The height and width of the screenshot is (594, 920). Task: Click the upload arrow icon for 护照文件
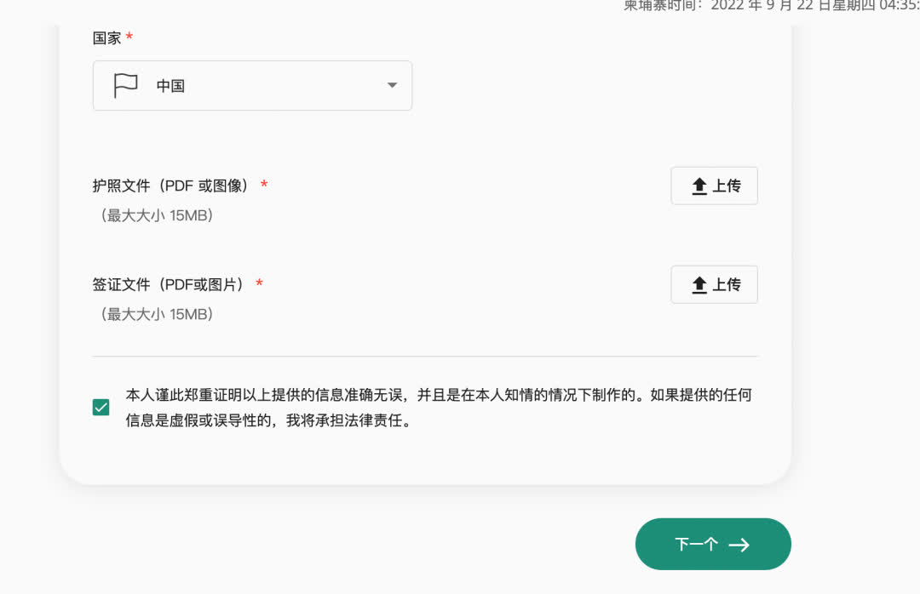click(x=699, y=186)
